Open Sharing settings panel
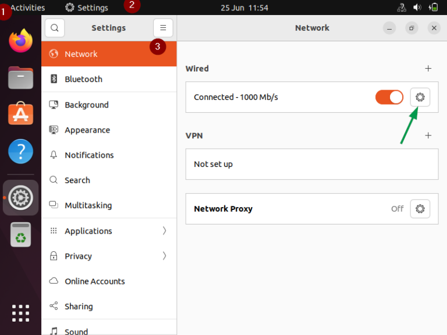 tap(109, 307)
